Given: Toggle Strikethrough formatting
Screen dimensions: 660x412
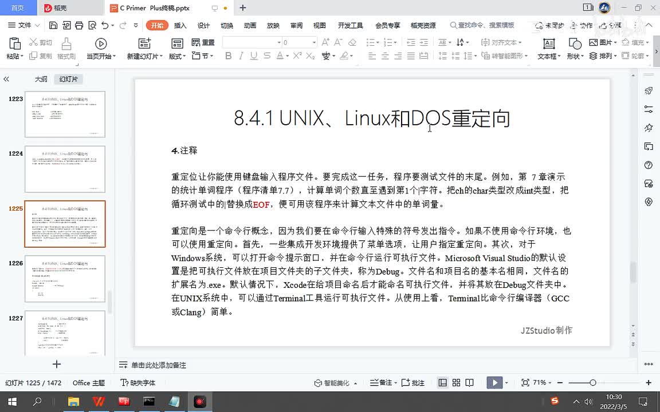Looking at the screenshot, I should (267, 56).
